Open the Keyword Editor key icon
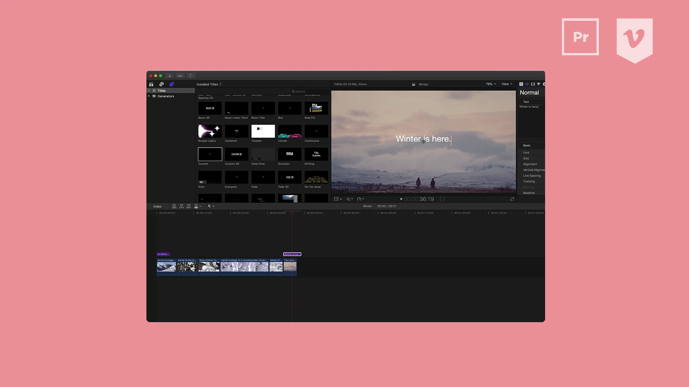This screenshot has height=387, width=689. [x=180, y=76]
